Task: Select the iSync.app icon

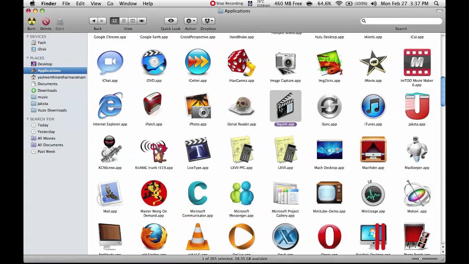Action: point(329,106)
